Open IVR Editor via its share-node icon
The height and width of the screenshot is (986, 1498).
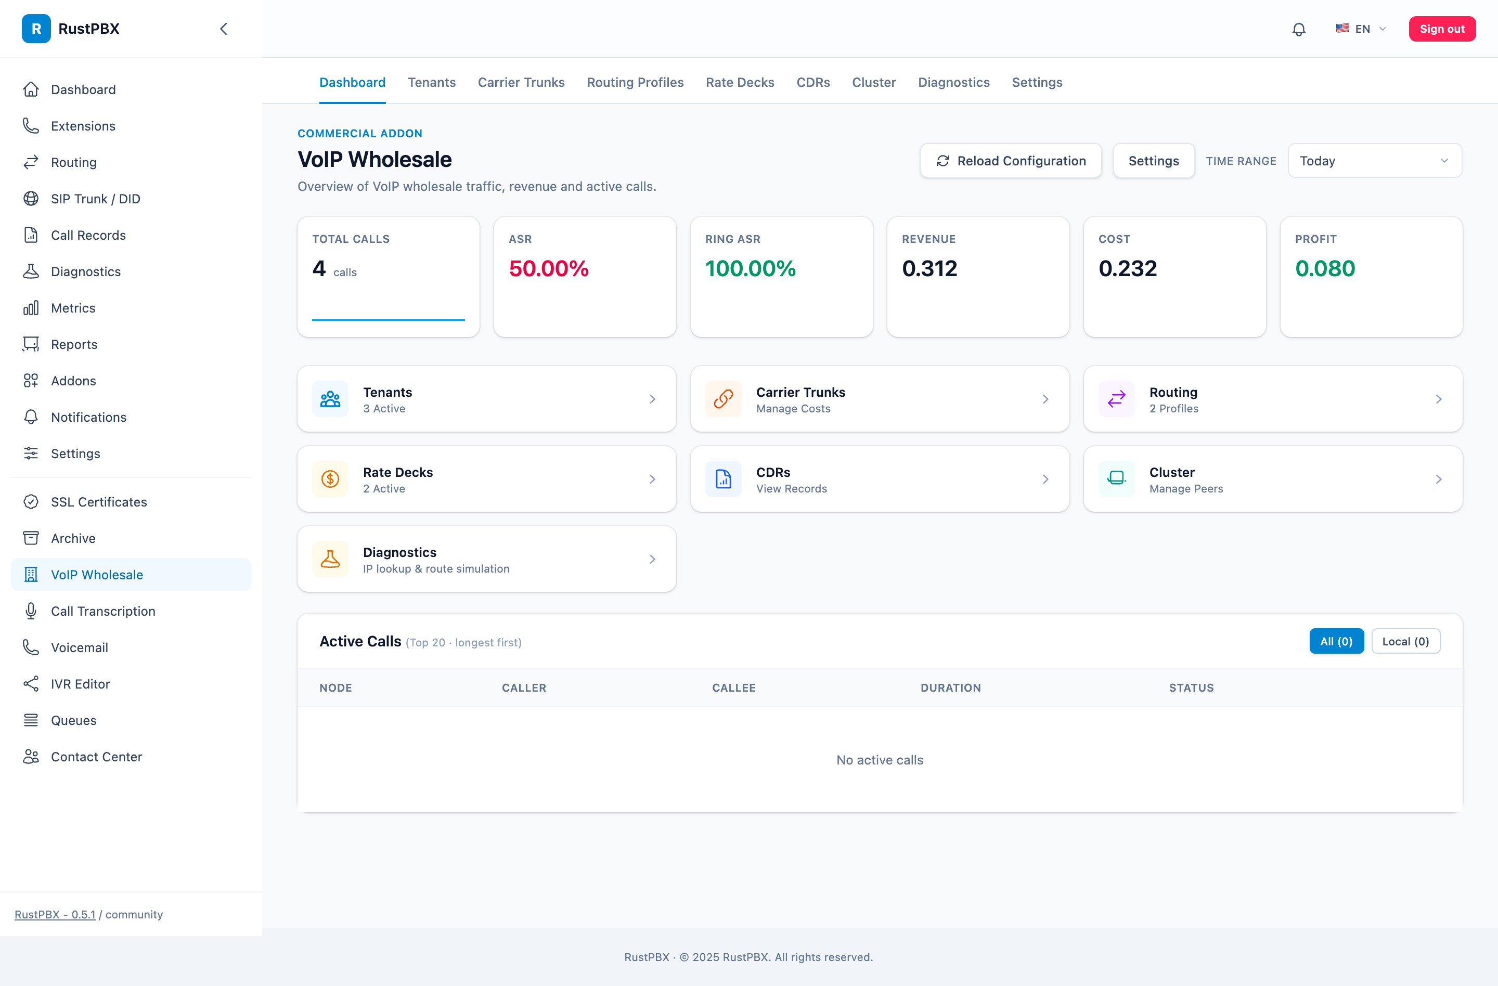pyautogui.click(x=31, y=684)
